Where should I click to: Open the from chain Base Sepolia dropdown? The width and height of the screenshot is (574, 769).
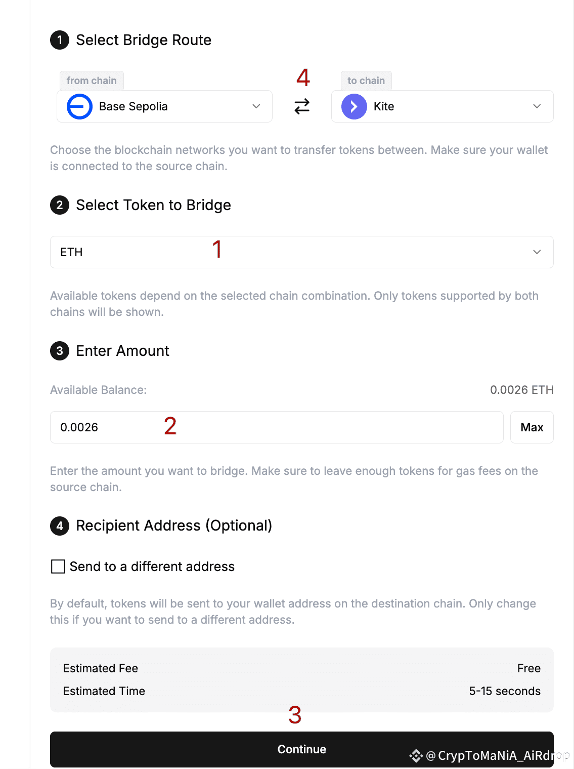(164, 106)
